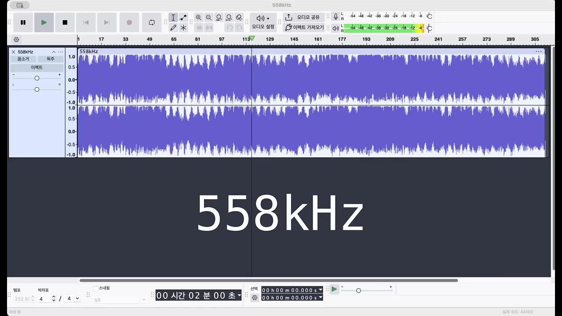The width and height of the screenshot is (562, 316).
Task: Click the horizontal scrollbar below tracks
Action: click(x=269, y=280)
